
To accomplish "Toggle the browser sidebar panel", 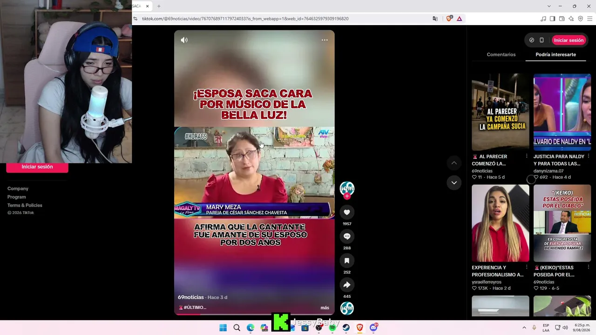I will coord(552,19).
